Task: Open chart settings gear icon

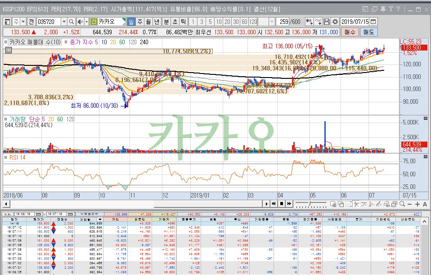Action: pyautogui.click(x=335, y=22)
